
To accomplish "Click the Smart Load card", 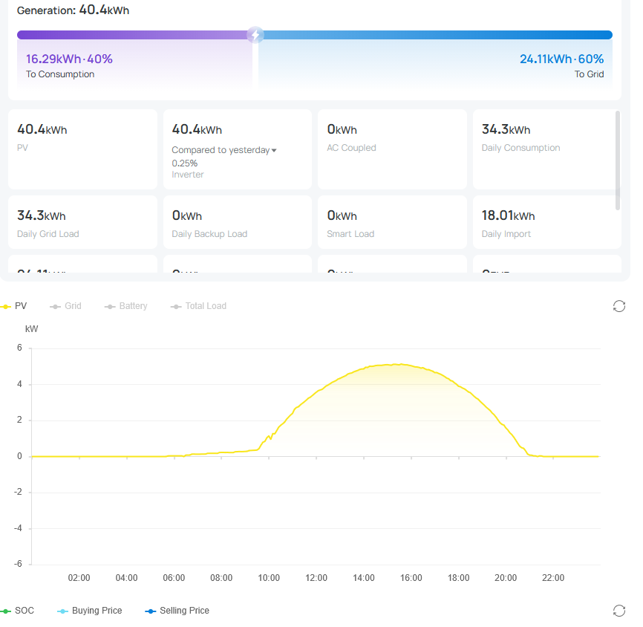I will [x=391, y=222].
